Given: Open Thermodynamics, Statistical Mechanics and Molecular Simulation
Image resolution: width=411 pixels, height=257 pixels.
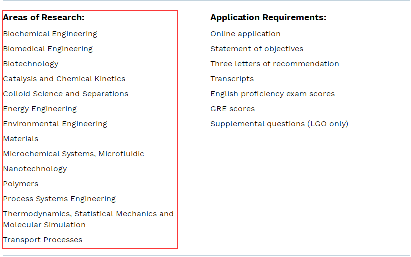Looking at the screenshot, I should [x=88, y=219].
